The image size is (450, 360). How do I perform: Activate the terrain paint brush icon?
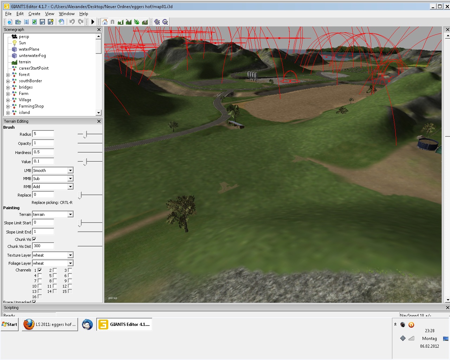pyautogui.click(x=129, y=22)
